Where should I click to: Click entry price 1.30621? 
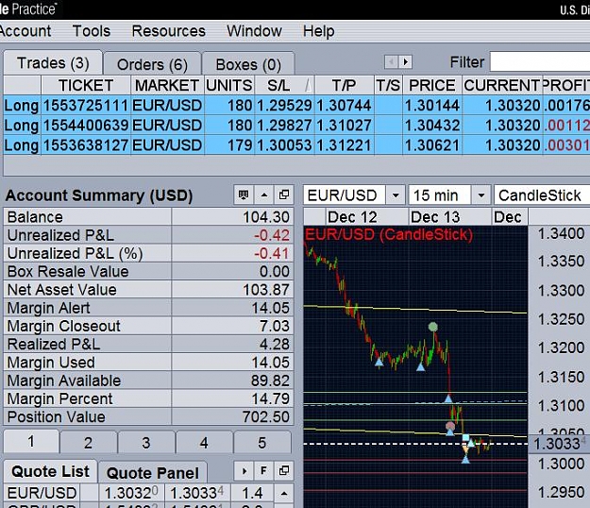[x=432, y=145]
